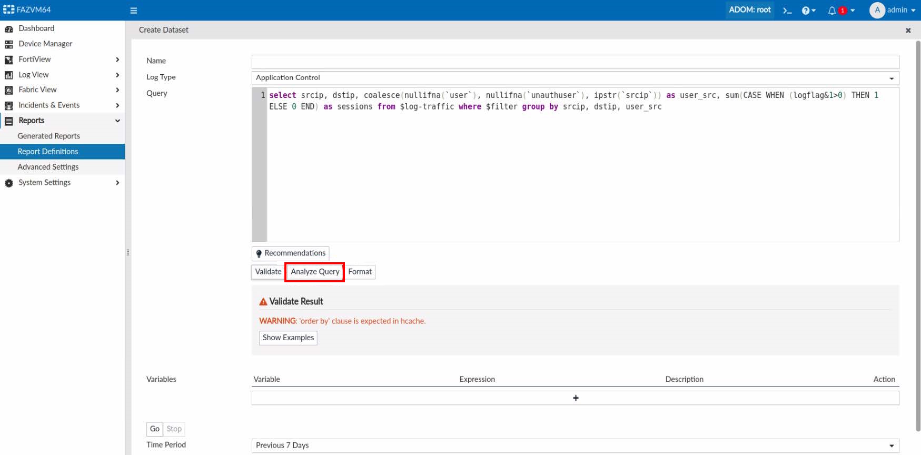
Task: Select Generated Reports menu item
Action: (x=49, y=136)
